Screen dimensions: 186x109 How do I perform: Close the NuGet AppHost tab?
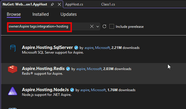coord(59,4)
